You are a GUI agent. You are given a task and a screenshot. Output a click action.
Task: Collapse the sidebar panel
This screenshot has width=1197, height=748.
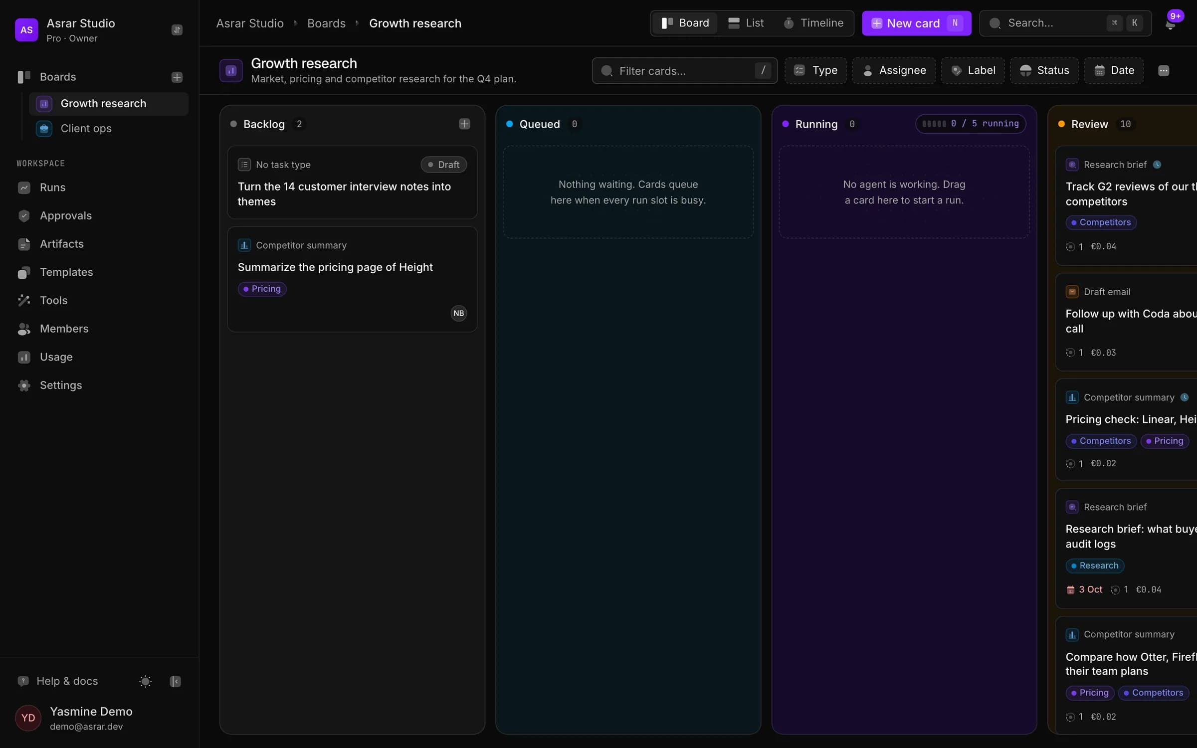175,681
